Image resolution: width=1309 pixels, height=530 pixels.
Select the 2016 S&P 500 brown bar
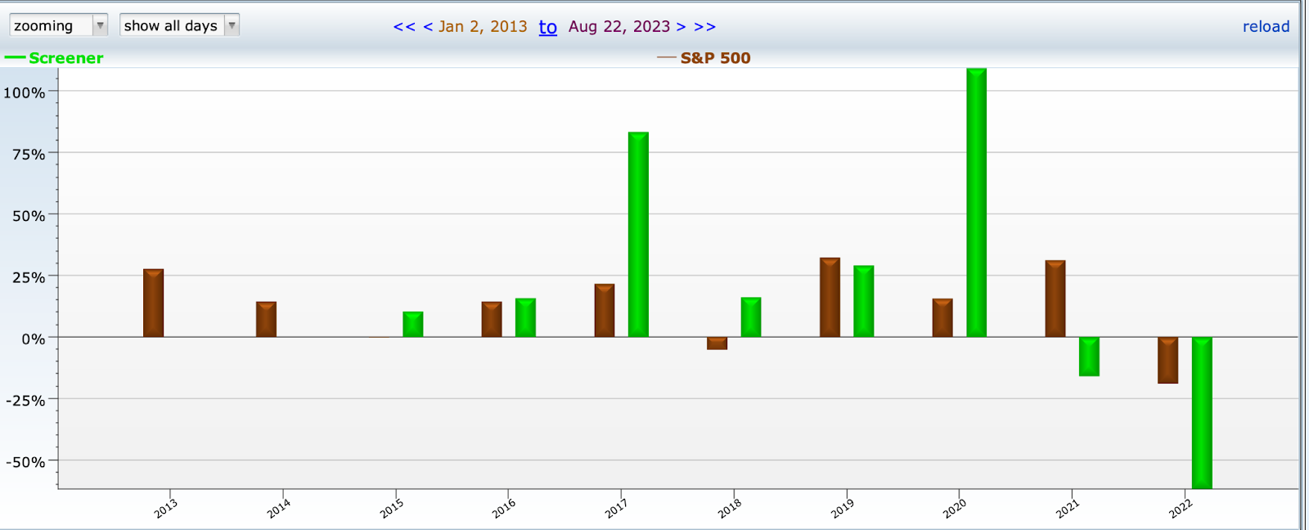point(492,319)
